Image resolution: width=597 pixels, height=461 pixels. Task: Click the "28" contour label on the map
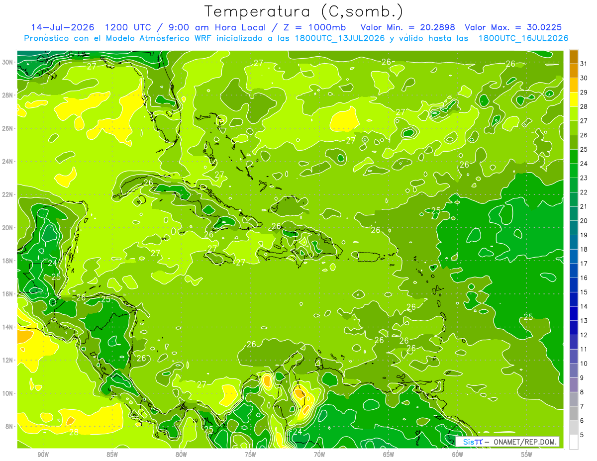tap(73, 432)
